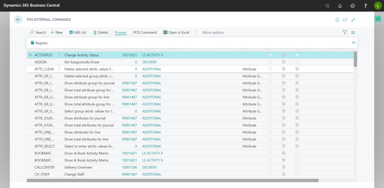
Task: Click the back arrow button
Action: pyautogui.click(x=18, y=20)
